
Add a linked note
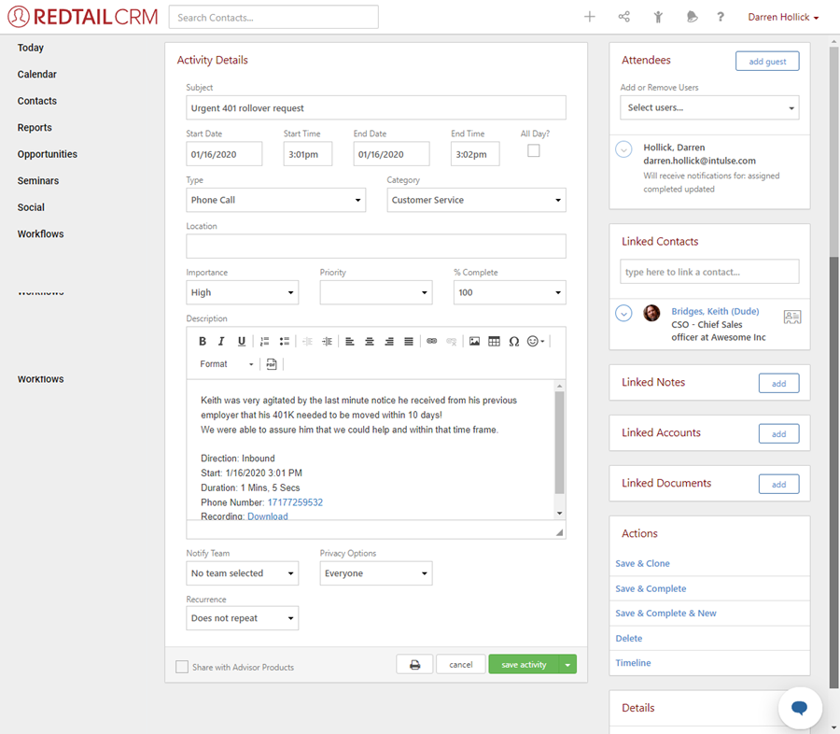click(x=778, y=384)
